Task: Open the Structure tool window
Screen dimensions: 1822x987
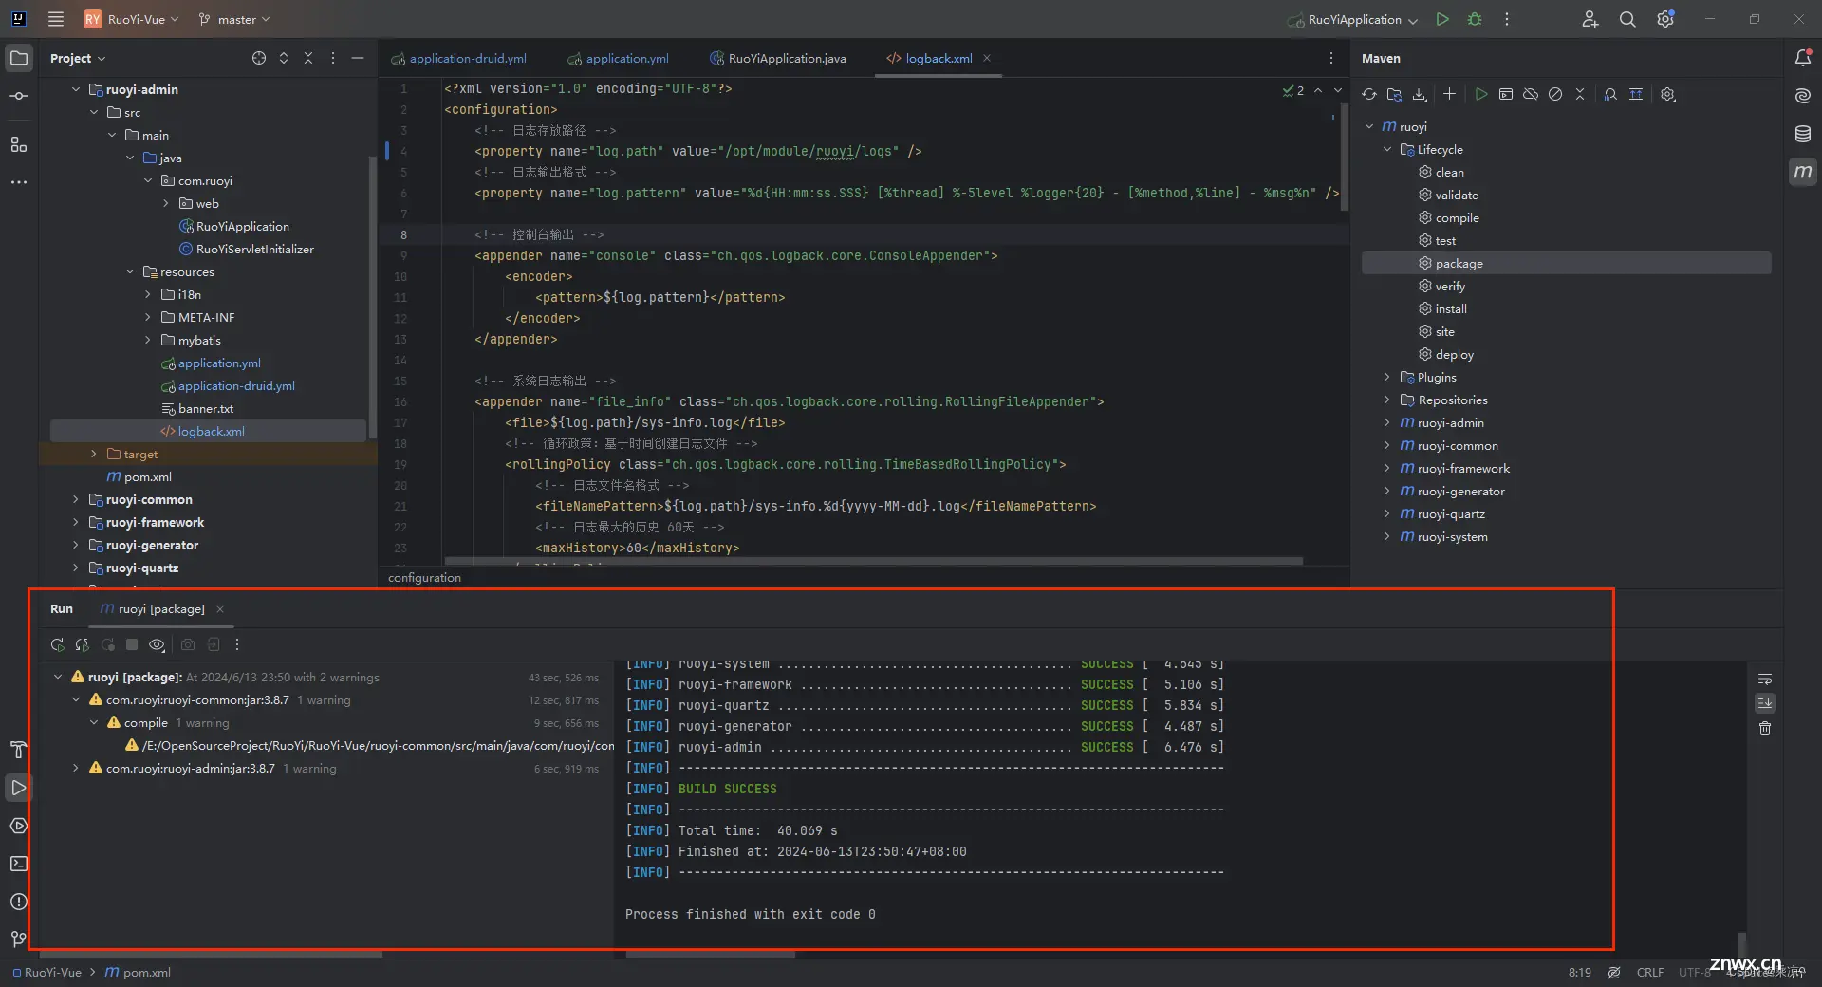Action: coord(19,144)
